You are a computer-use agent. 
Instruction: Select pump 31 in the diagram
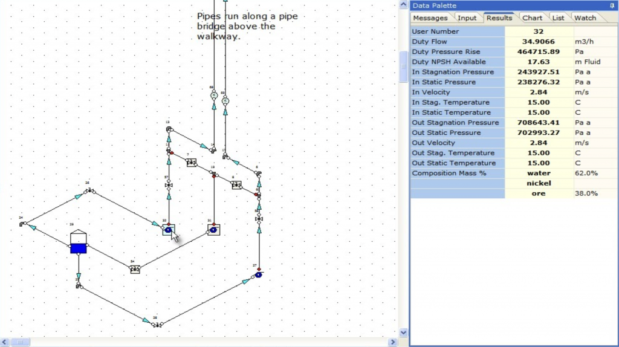pyautogui.click(x=213, y=230)
